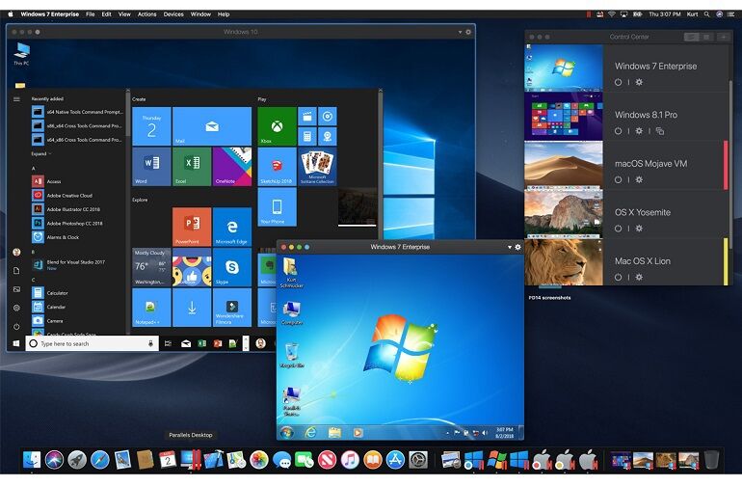
Task: Open Windows 7 Enterprise window dropdown arrow
Action: point(509,247)
